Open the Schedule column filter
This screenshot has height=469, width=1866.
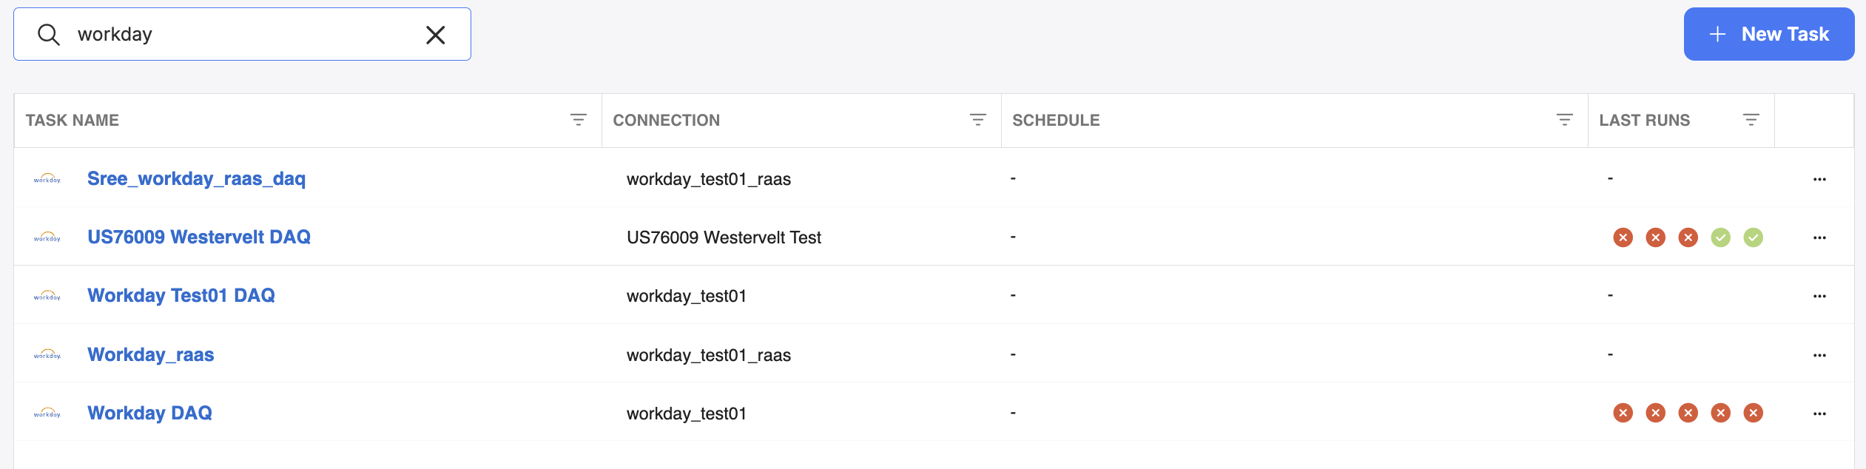[x=1565, y=120]
